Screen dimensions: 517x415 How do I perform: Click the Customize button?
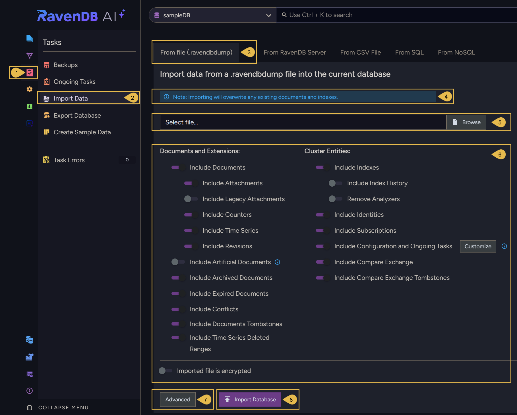478,246
